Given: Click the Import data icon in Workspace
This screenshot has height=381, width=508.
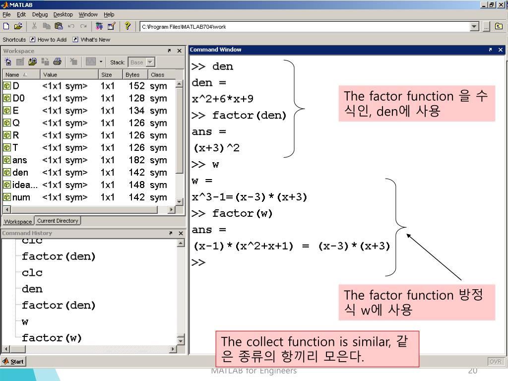Looking at the screenshot, I should tap(32, 62).
